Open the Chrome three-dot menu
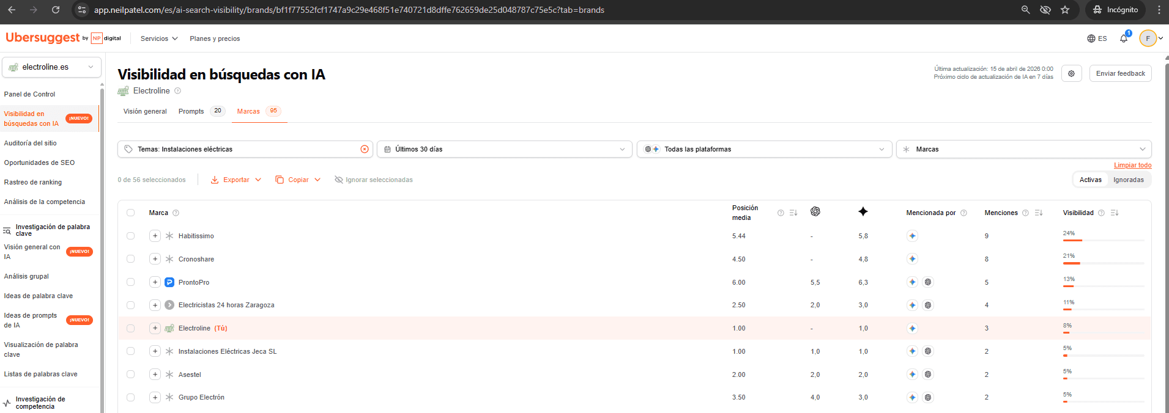 1159,10
